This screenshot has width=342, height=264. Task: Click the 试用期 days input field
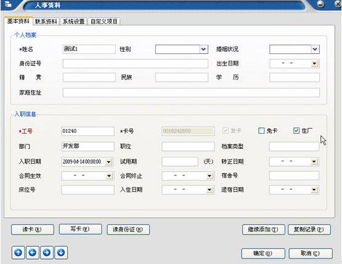[180, 162]
